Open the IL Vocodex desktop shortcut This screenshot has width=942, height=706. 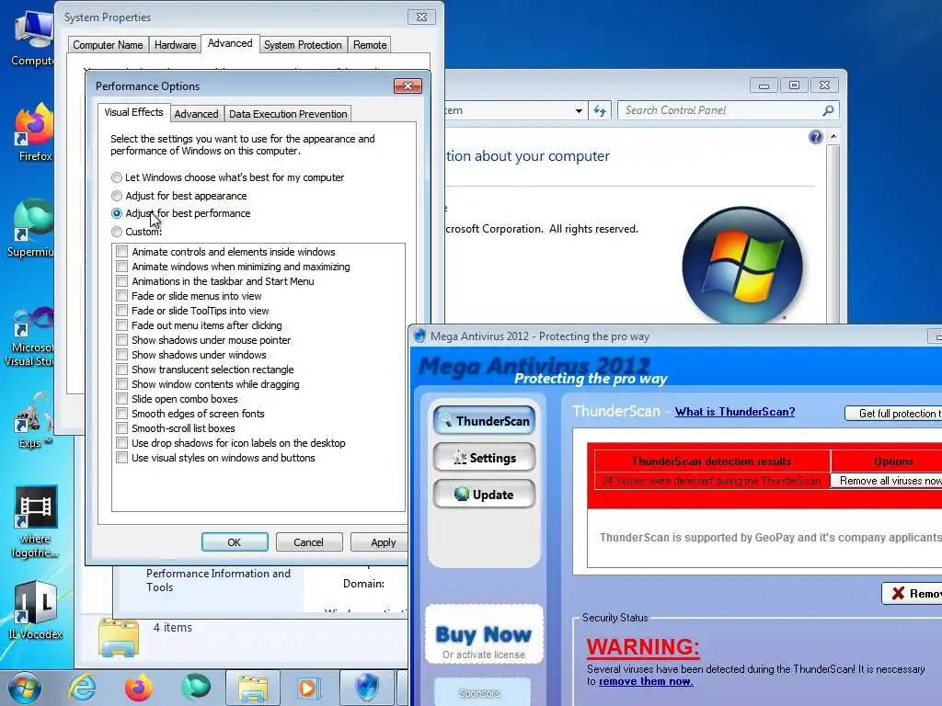[x=35, y=609]
